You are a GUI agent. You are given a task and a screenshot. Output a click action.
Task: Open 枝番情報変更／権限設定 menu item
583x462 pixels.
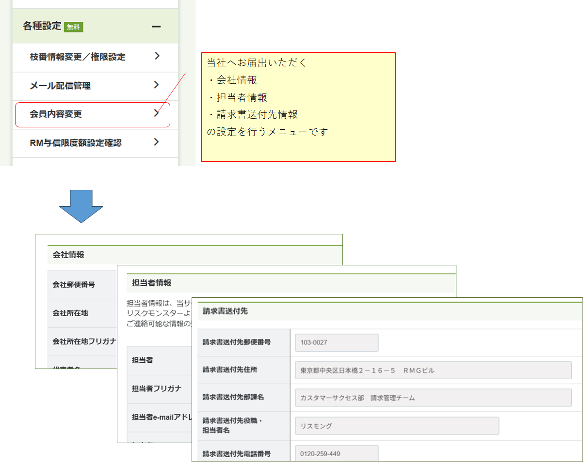coord(78,57)
